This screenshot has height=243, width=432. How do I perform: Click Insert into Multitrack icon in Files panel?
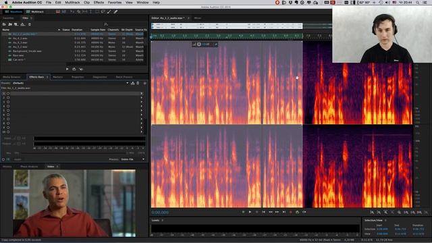[23, 24]
